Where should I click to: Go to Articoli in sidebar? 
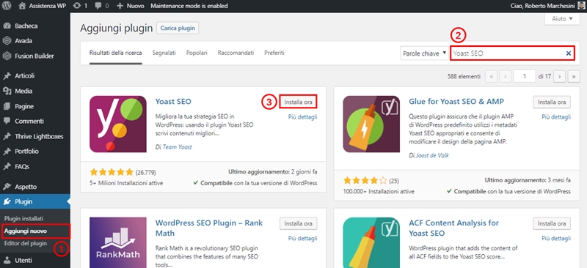pyautogui.click(x=25, y=76)
